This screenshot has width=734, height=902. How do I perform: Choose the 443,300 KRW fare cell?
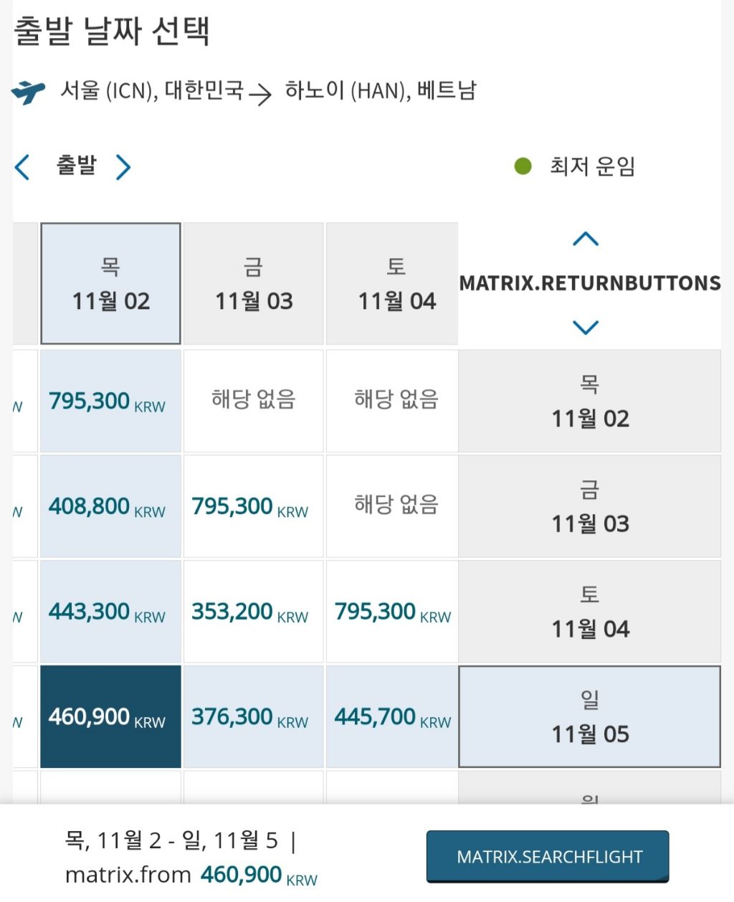(110, 612)
